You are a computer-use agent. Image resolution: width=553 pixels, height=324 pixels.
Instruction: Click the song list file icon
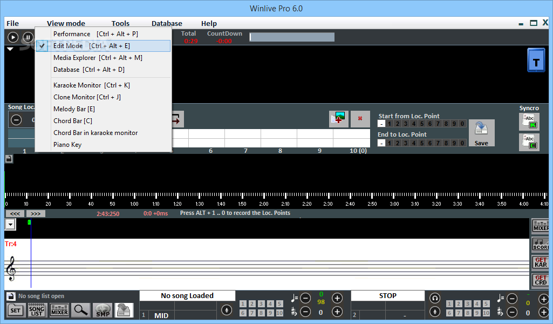[x=11, y=296]
